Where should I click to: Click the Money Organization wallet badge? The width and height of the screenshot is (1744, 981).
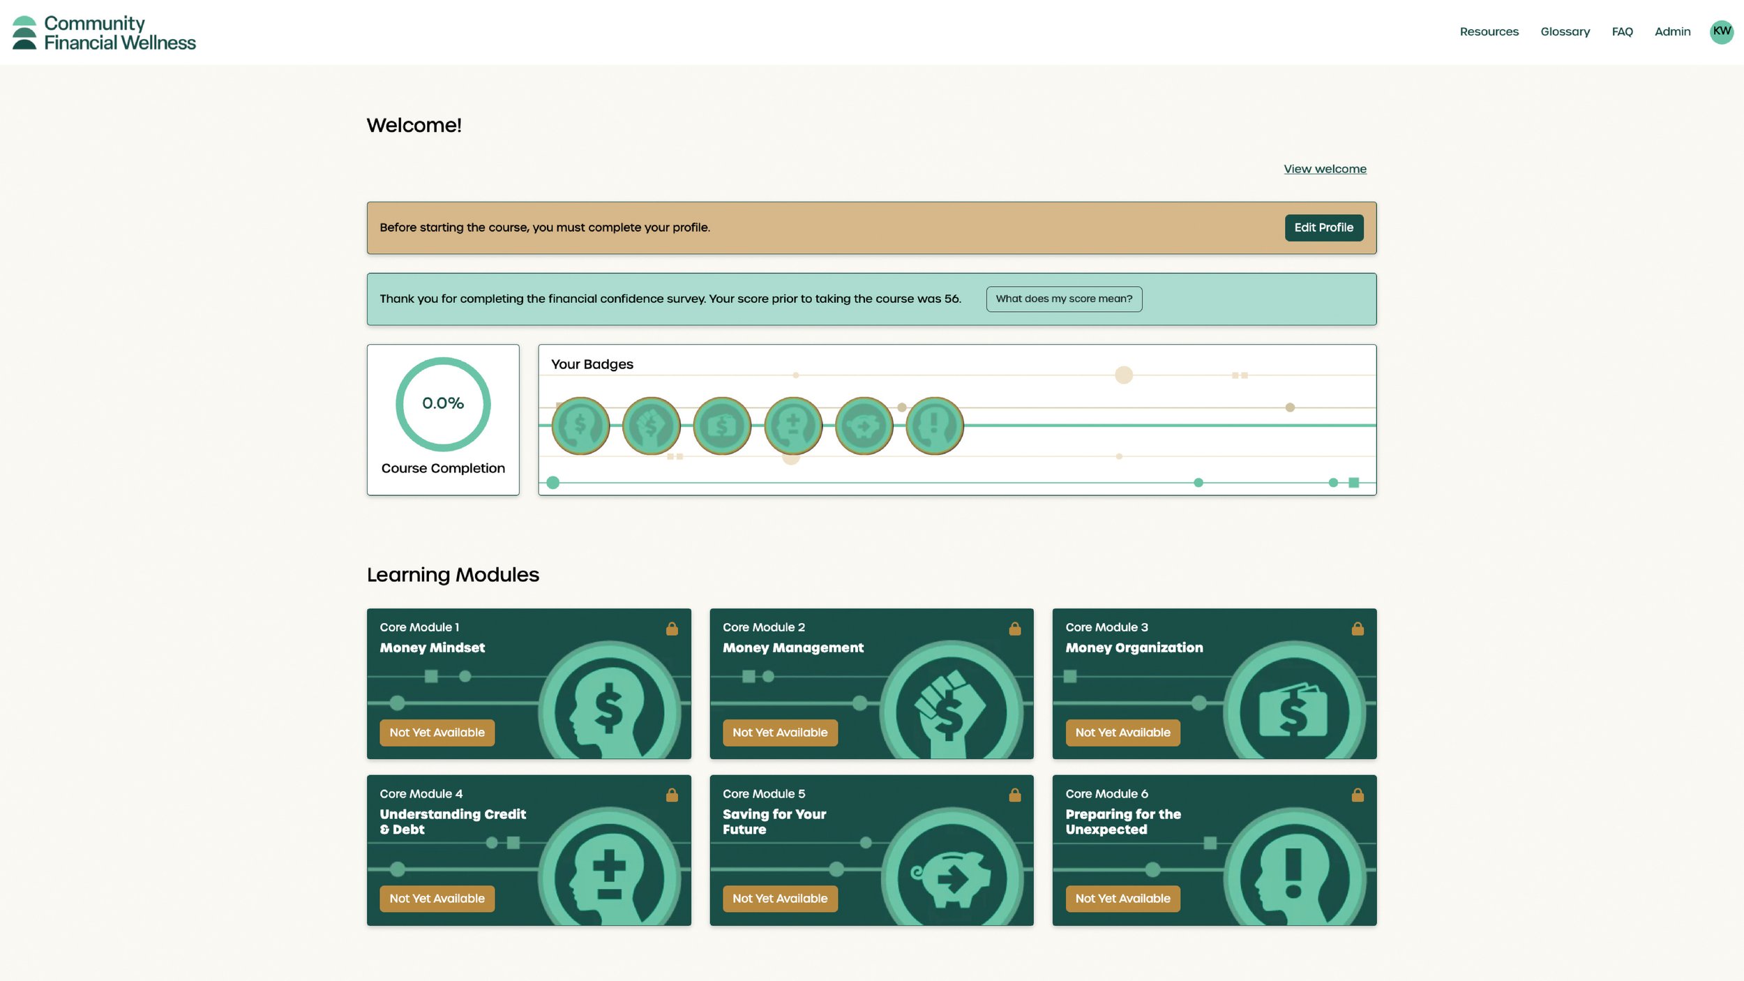tap(722, 426)
